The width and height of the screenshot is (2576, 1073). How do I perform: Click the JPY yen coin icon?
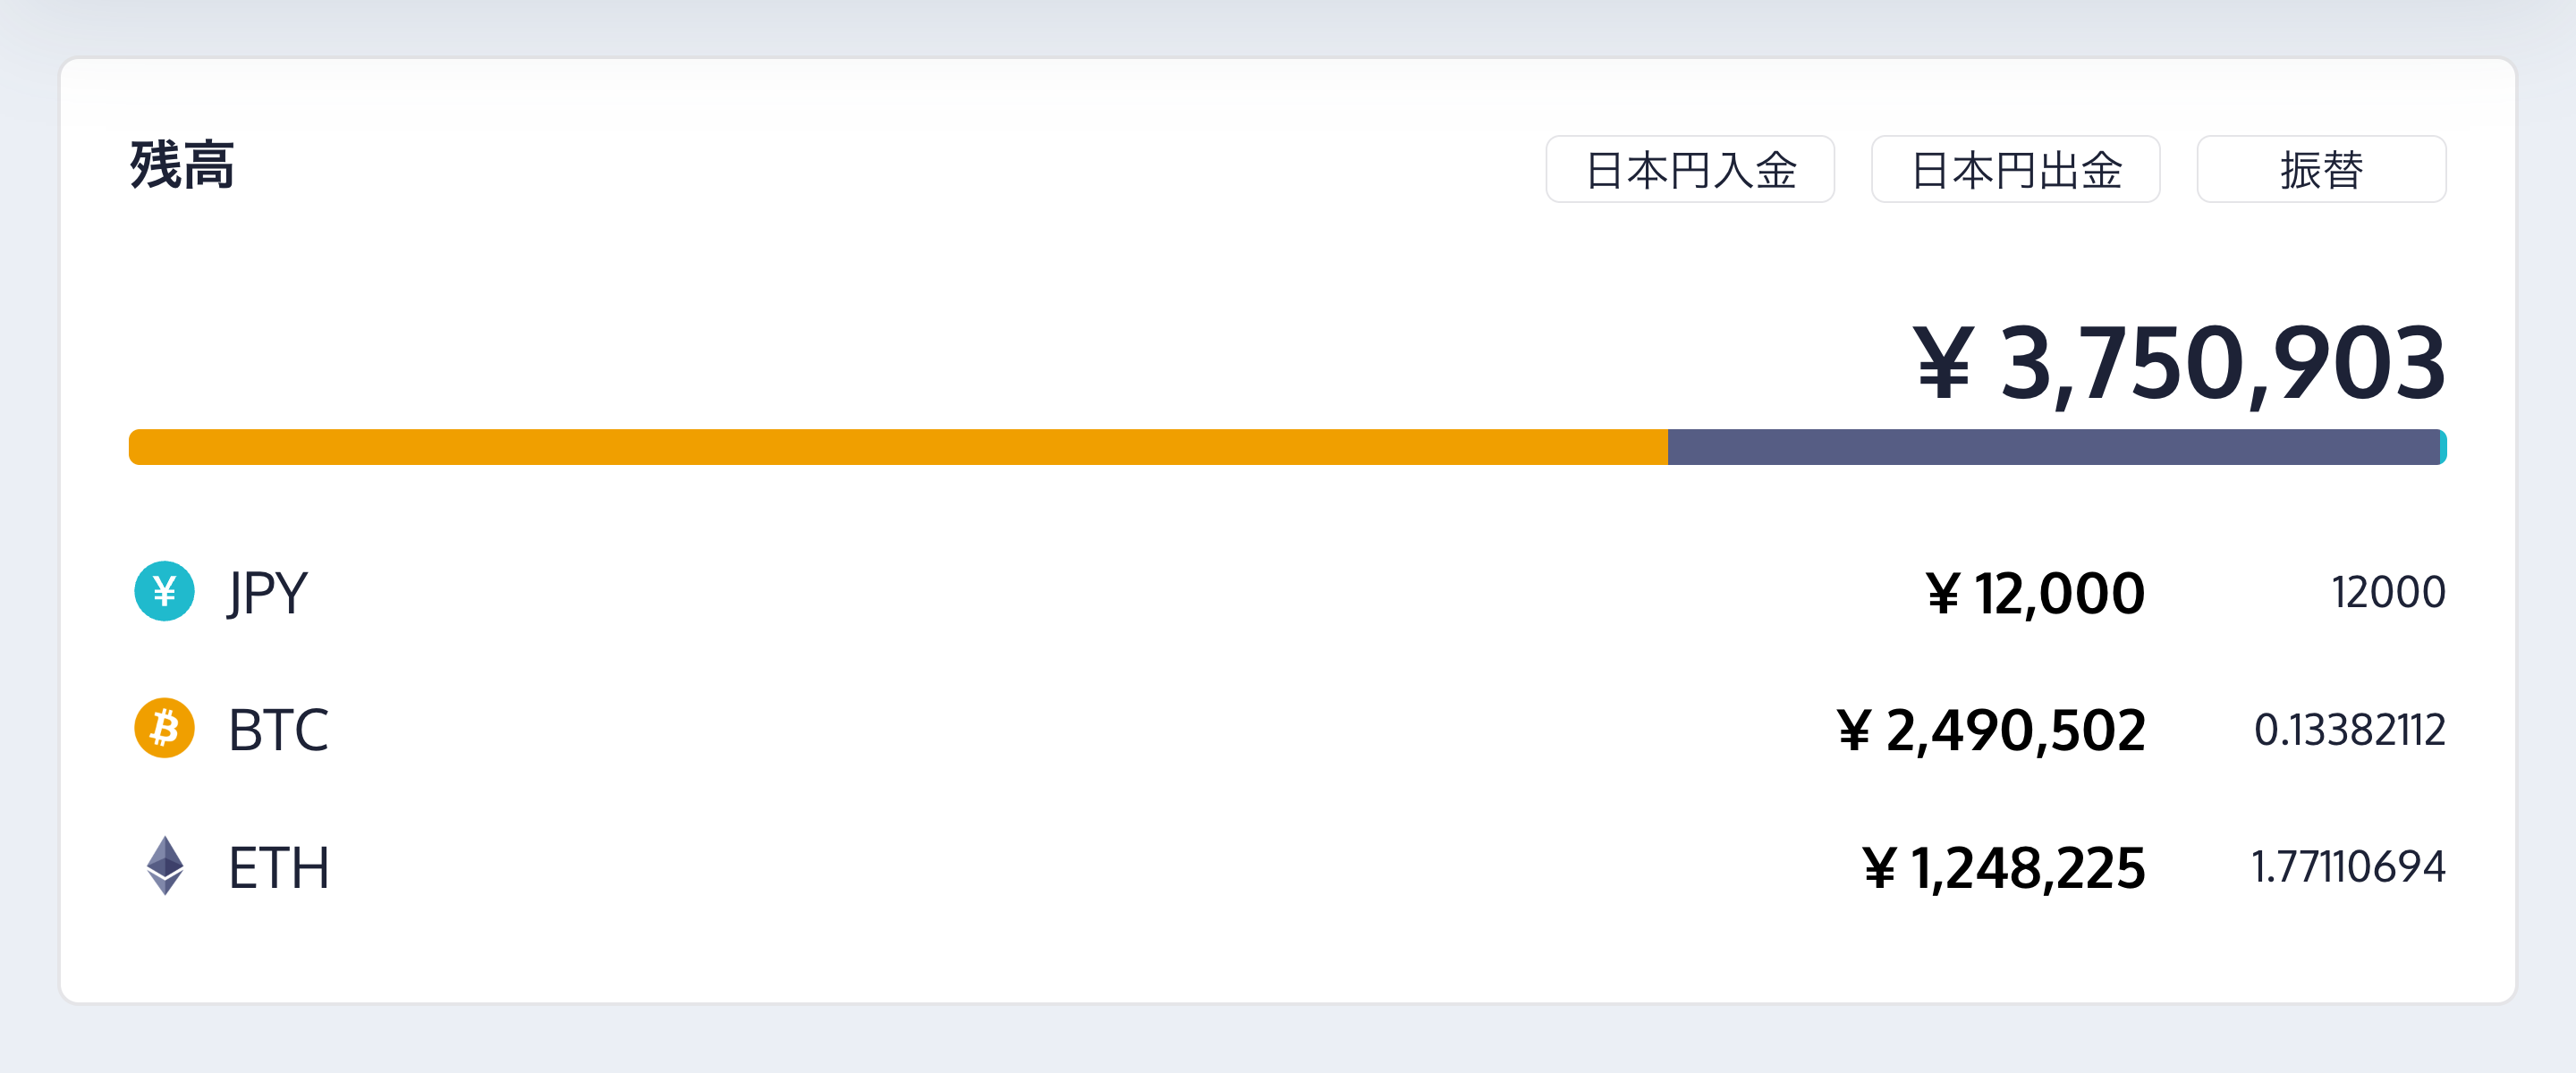(x=164, y=591)
